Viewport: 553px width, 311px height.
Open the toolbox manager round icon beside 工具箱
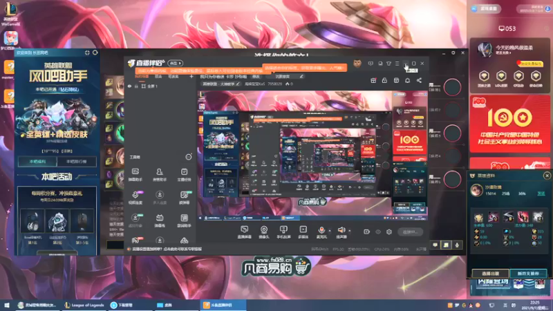point(189,157)
